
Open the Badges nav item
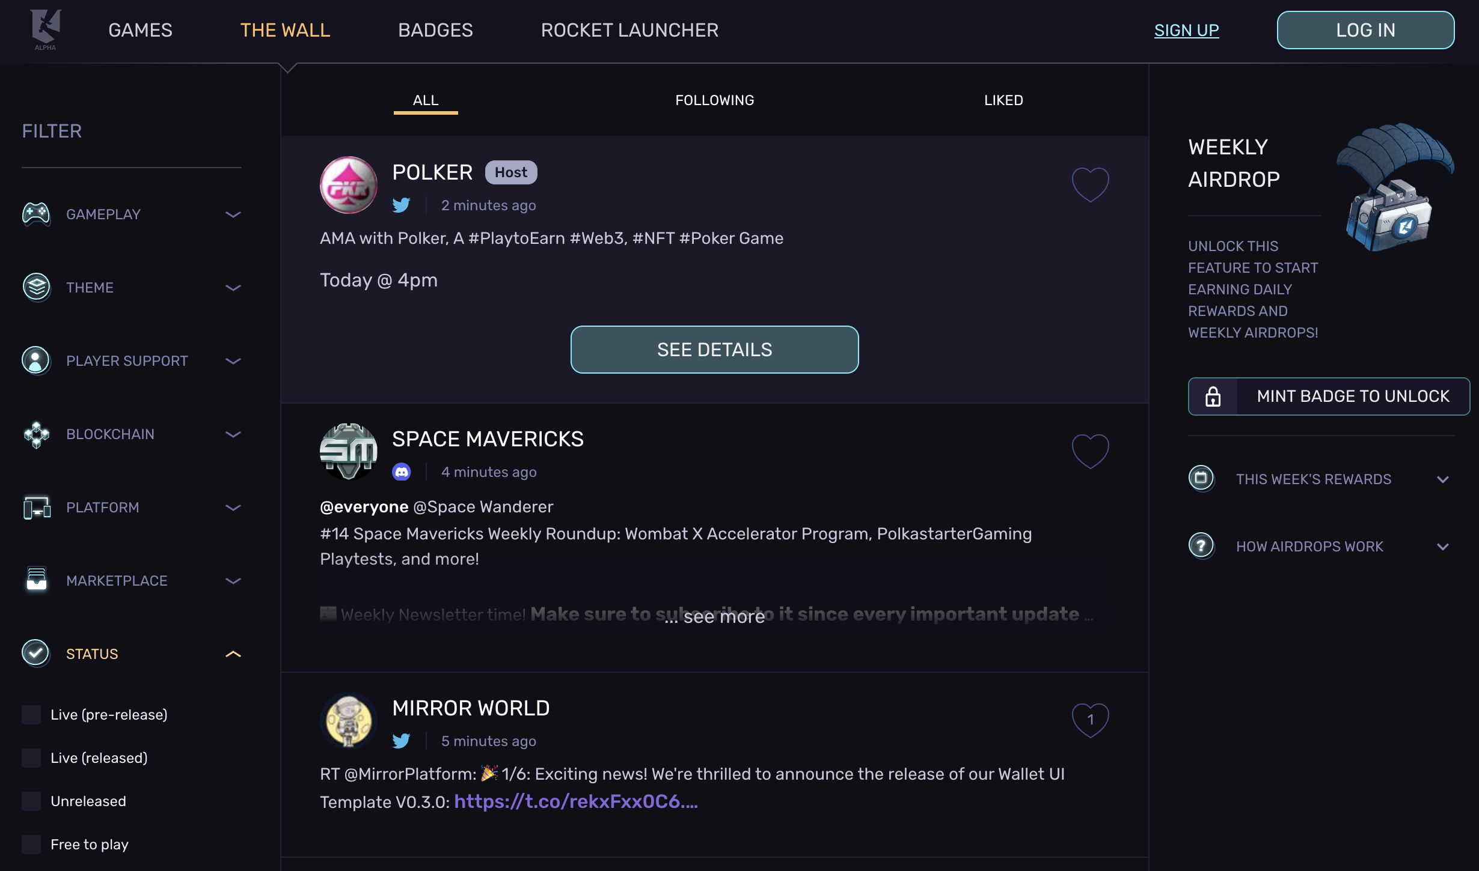[435, 30]
